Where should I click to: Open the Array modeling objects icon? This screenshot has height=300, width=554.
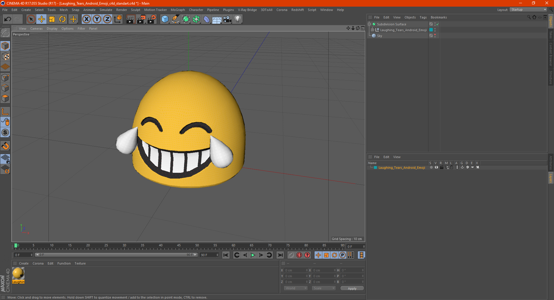click(196, 19)
